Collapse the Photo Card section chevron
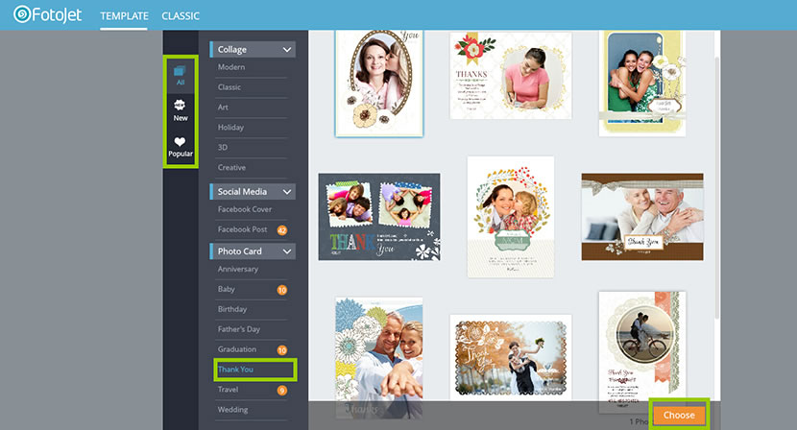797x430 pixels. coord(287,251)
